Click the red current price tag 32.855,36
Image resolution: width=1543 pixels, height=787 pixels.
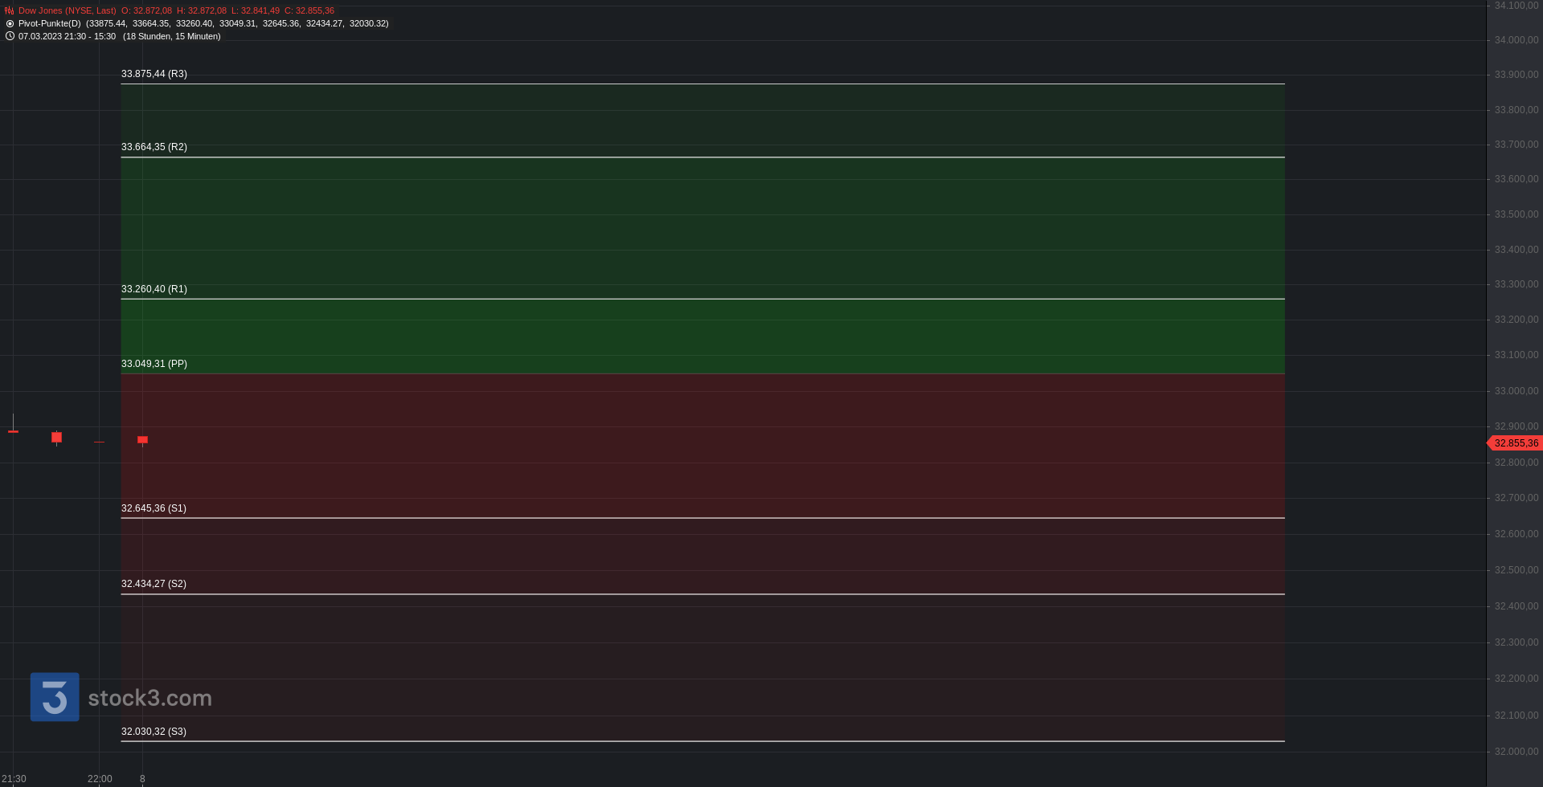(x=1515, y=443)
